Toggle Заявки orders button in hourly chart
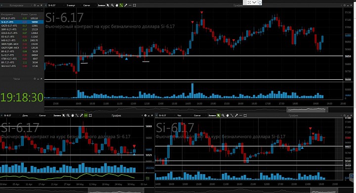The width and height of the screenshot is (356, 193). [212, 116]
